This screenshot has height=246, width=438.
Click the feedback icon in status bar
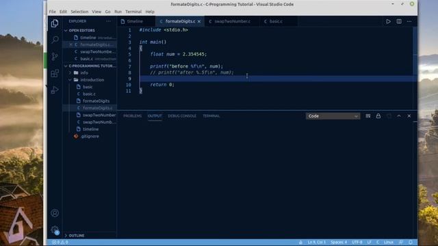(x=401, y=243)
